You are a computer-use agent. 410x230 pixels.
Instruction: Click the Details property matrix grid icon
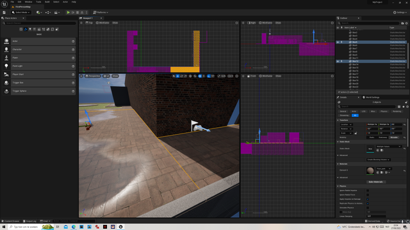399,107
